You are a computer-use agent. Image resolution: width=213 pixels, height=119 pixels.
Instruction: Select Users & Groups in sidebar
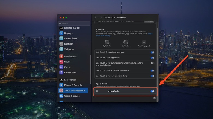click(x=72, y=96)
